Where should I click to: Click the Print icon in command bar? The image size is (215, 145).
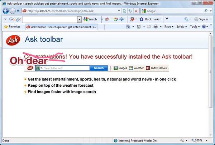point(155,26)
